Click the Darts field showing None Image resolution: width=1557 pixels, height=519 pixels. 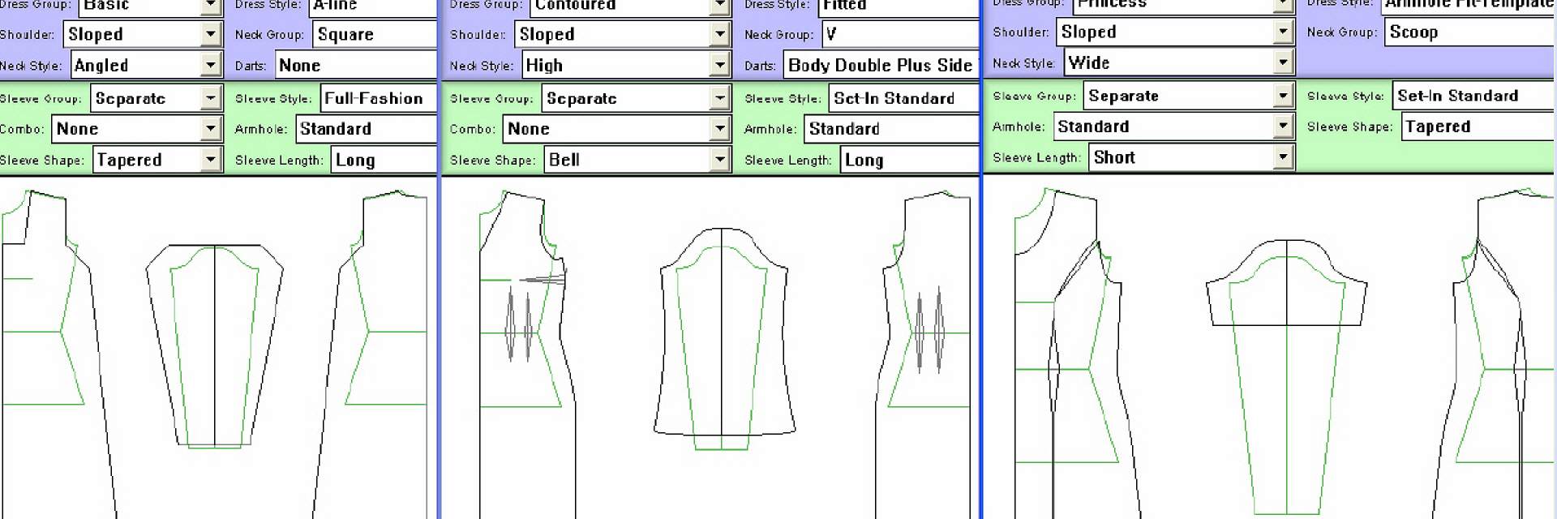[355, 66]
